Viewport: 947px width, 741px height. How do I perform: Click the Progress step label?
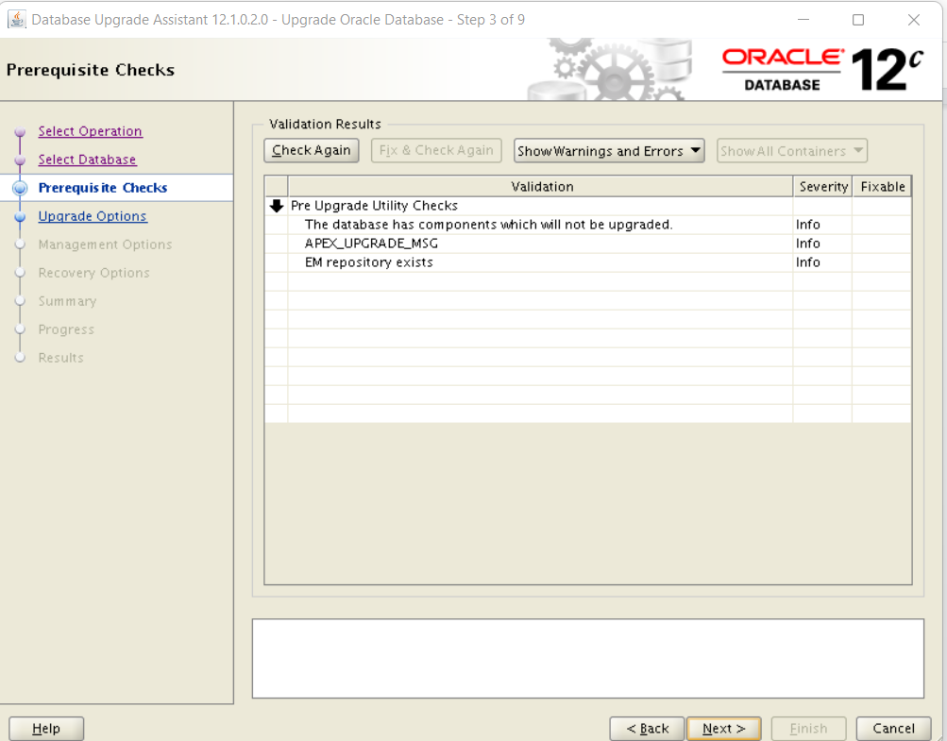coord(66,329)
